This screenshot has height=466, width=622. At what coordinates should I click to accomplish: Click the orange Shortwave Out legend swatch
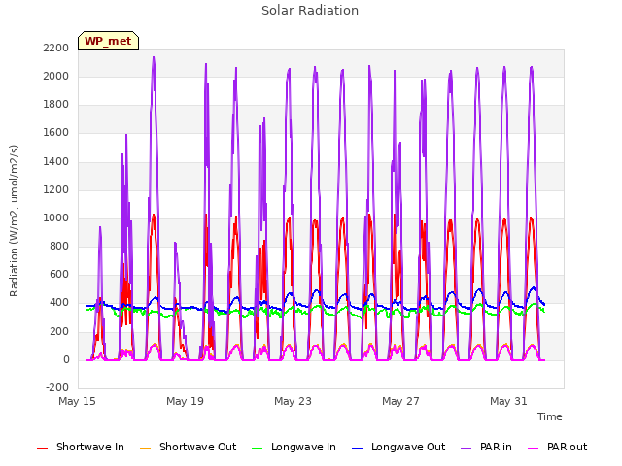tap(146, 449)
